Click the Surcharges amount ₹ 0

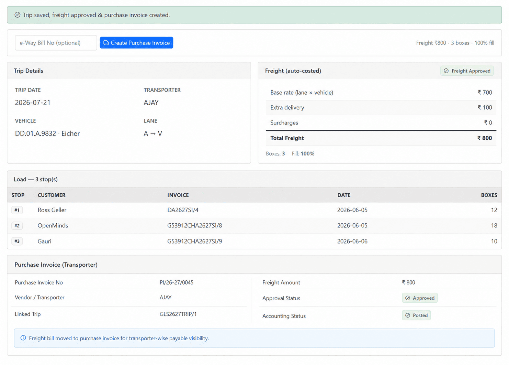[488, 122]
